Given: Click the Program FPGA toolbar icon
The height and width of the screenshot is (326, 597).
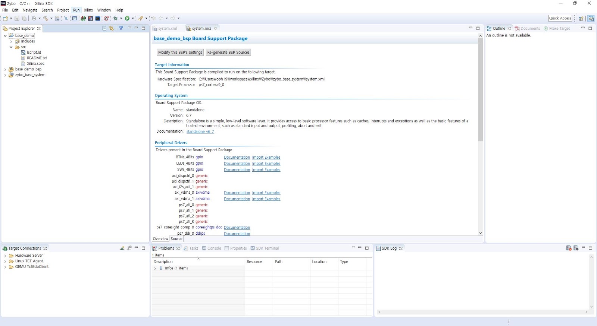Looking at the screenshot, I should (83, 18).
